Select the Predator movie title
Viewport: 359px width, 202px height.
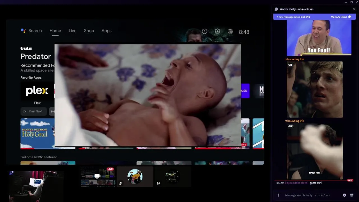(x=36, y=56)
